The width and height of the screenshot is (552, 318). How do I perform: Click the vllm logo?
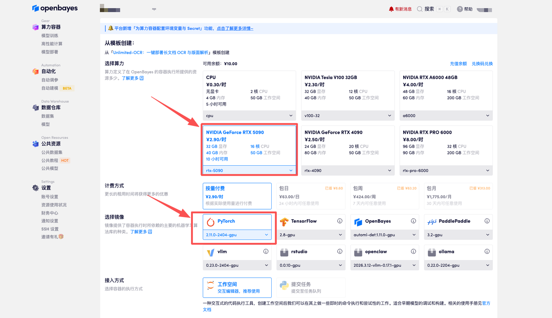(210, 252)
